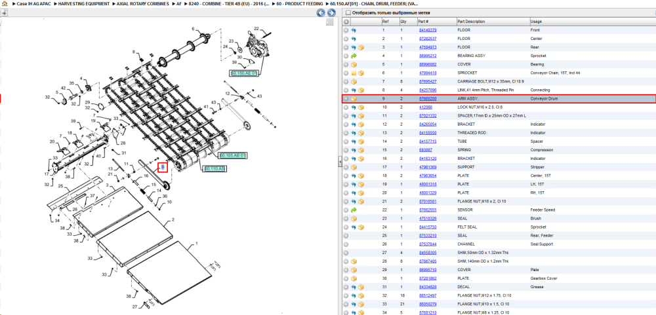Click the box icon on ref 17 SUPPORT row
Image resolution: width=656 pixels, height=315 pixels.
tap(354, 167)
